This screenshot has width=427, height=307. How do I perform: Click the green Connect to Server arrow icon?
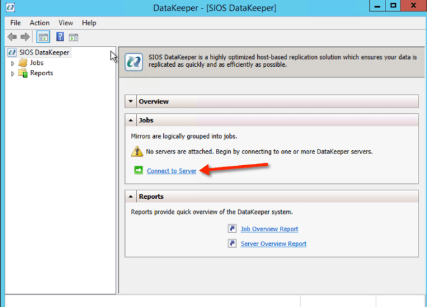coord(138,171)
